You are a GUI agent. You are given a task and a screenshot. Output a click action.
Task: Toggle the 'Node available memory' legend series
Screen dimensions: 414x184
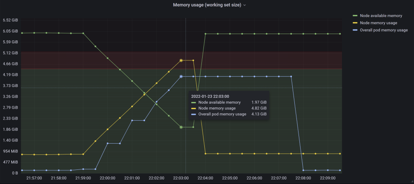[381, 16]
